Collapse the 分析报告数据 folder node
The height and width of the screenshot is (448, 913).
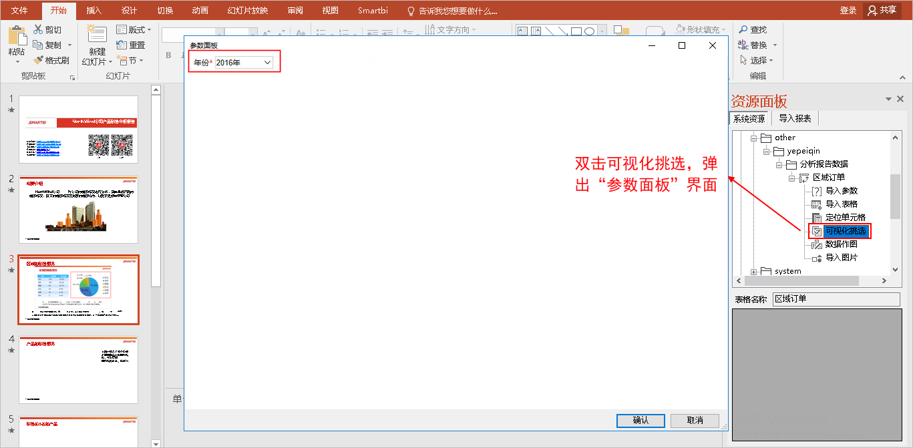click(x=779, y=164)
